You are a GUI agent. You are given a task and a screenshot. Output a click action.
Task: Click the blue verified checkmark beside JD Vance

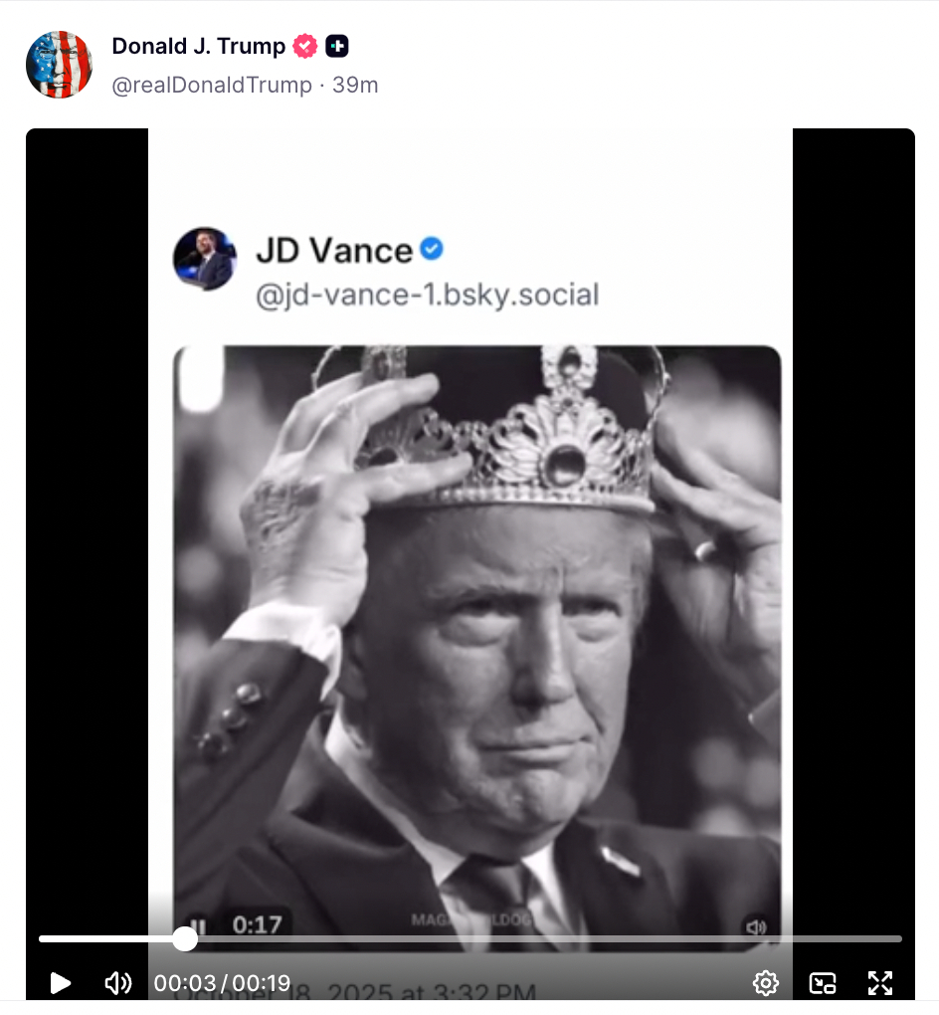click(431, 250)
